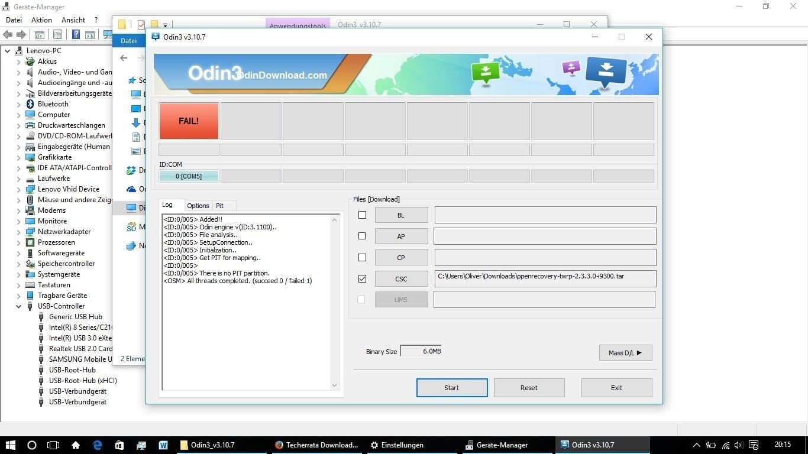Screen dimensions: 808x454
Task: Enable the CP file checkbox
Action: pos(362,258)
